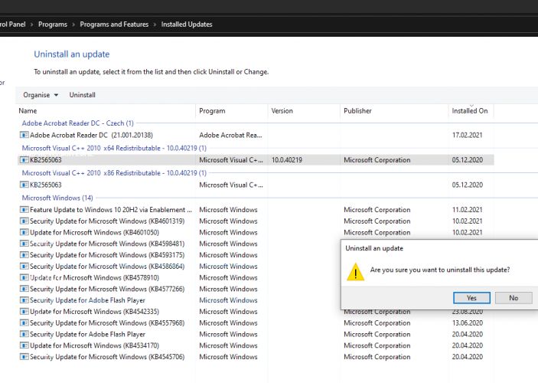Sort list by Program column

click(232, 111)
